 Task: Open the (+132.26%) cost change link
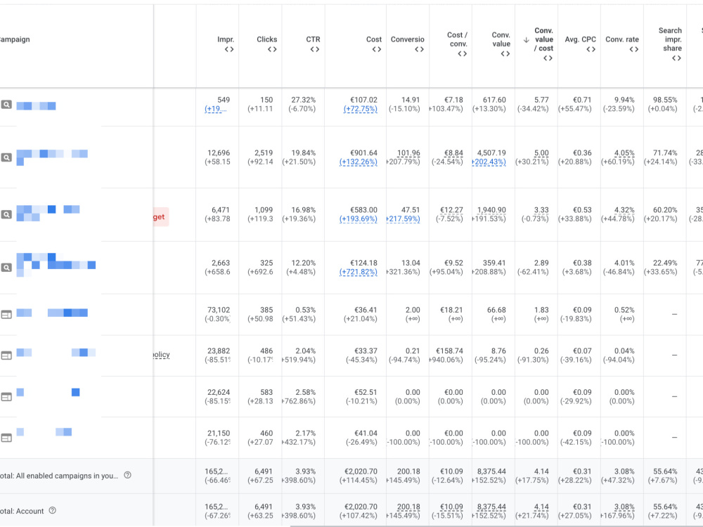click(359, 162)
